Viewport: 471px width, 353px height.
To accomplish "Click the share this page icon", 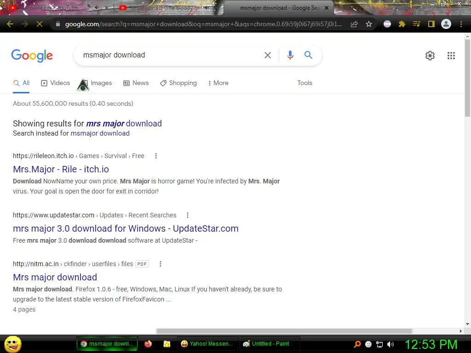I will (354, 24).
